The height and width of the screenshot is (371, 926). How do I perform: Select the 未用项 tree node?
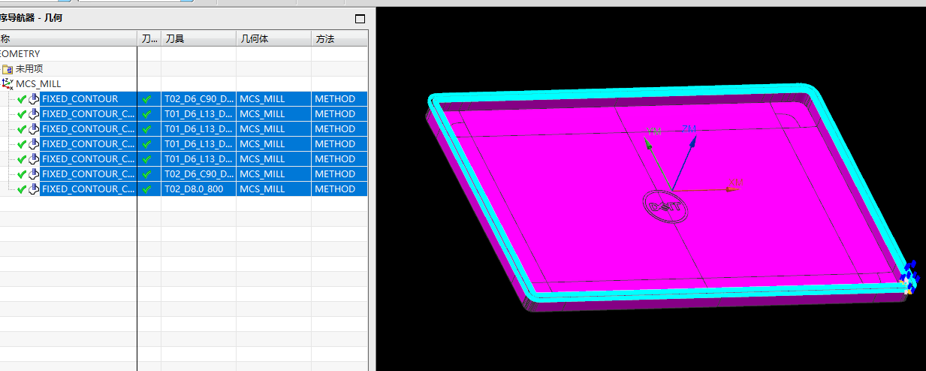(29, 69)
